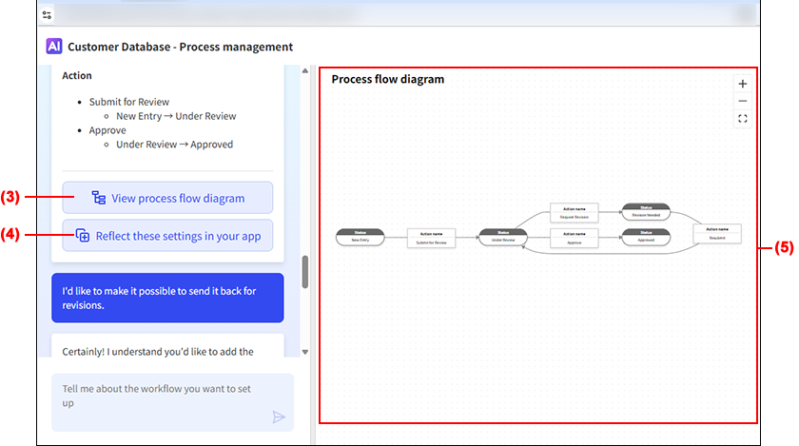Viewport: 799px width, 446px height.
Task: Select the Approve action node in diagram
Action: (x=574, y=238)
